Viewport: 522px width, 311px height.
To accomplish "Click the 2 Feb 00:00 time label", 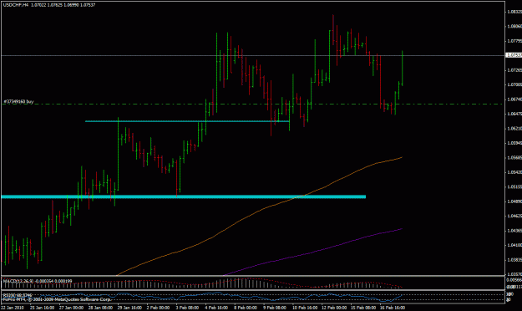I will coord(158,308).
